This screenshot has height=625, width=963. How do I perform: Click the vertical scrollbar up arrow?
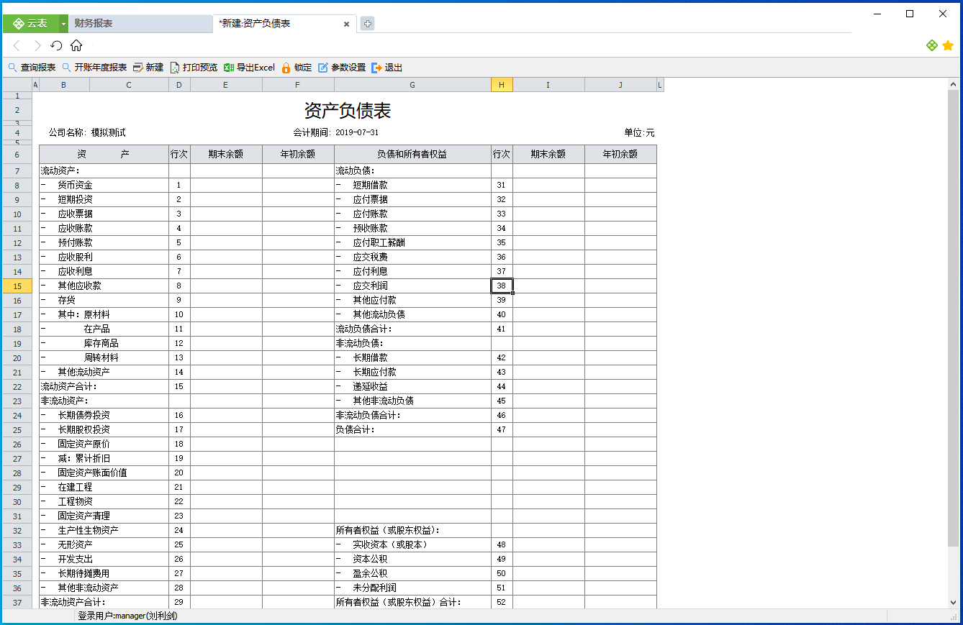click(x=954, y=84)
